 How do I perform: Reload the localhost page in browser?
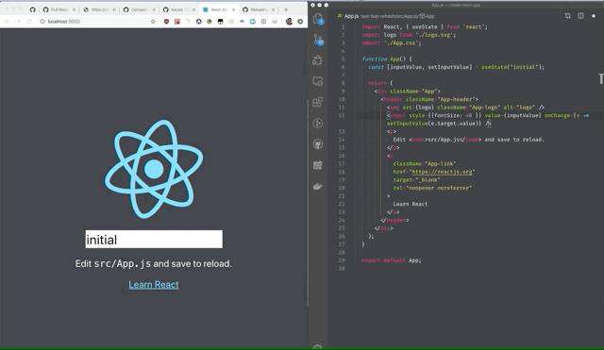(x=29, y=22)
